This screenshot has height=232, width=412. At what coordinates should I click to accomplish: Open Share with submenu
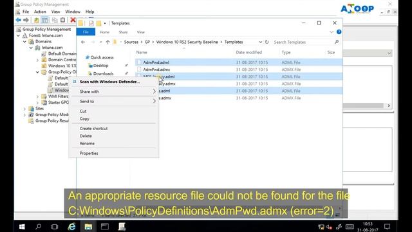point(114,92)
